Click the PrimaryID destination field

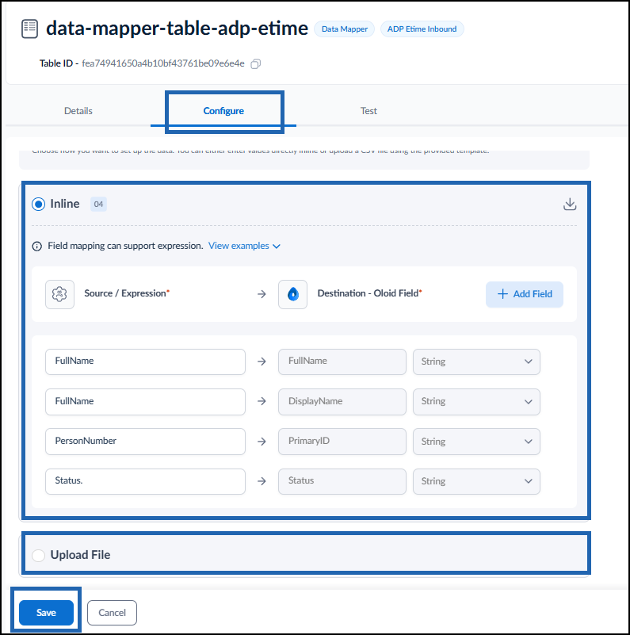[342, 442]
